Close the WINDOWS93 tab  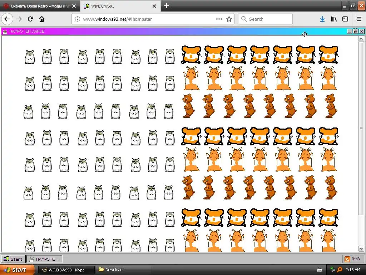pos(154,6)
